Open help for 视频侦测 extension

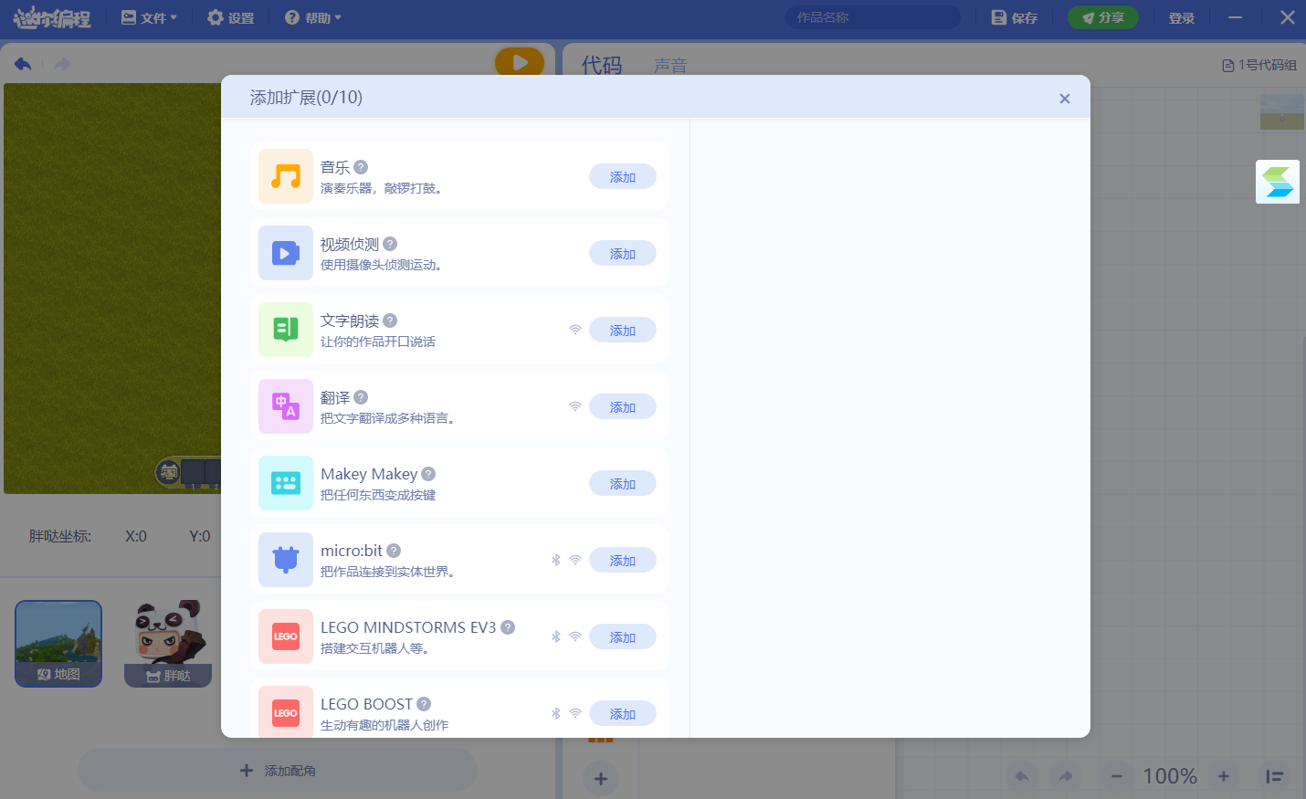390,244
